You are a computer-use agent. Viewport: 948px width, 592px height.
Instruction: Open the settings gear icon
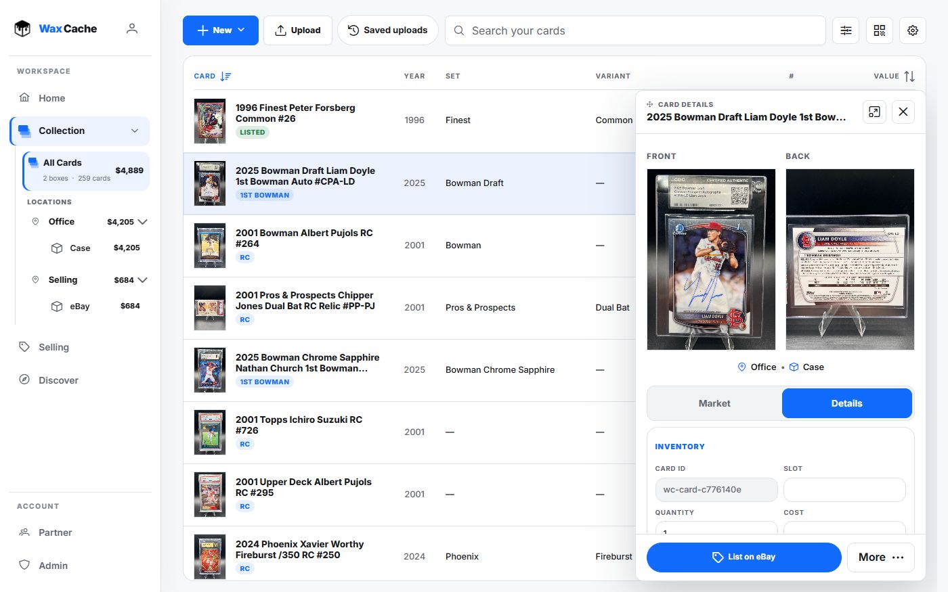click(913, 30)
